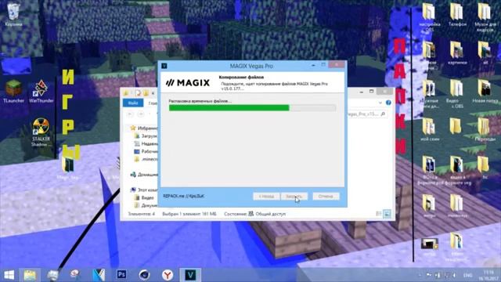The height and width of the screenshot is (282, 501).
Task: Click the search magnifier in Explorer window
Action: (x=383, y=114)
